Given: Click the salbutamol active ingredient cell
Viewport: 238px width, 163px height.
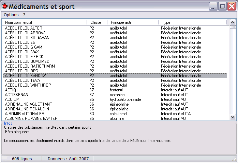Looking at the screenshot, I should pyautogui.click(x=118, y=114).
